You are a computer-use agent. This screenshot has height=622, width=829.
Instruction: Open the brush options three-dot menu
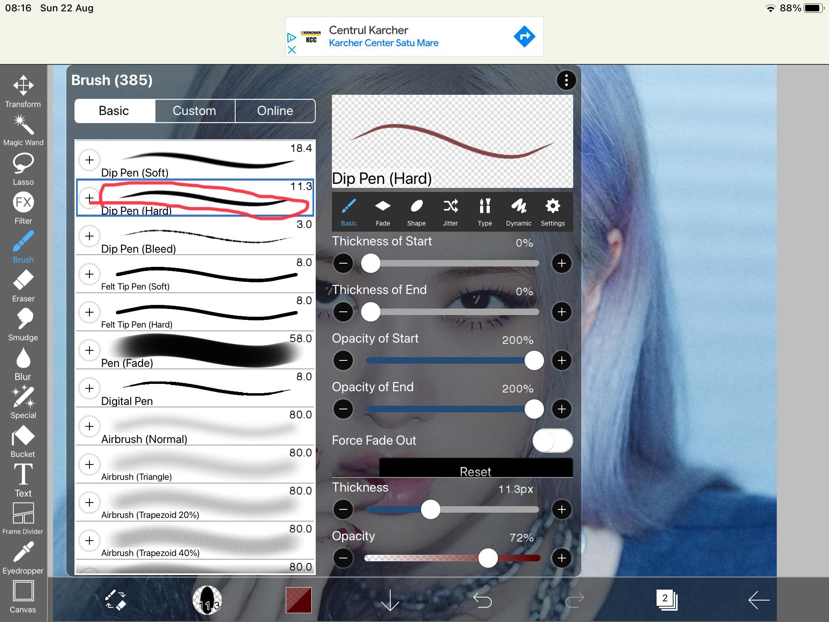567,80
